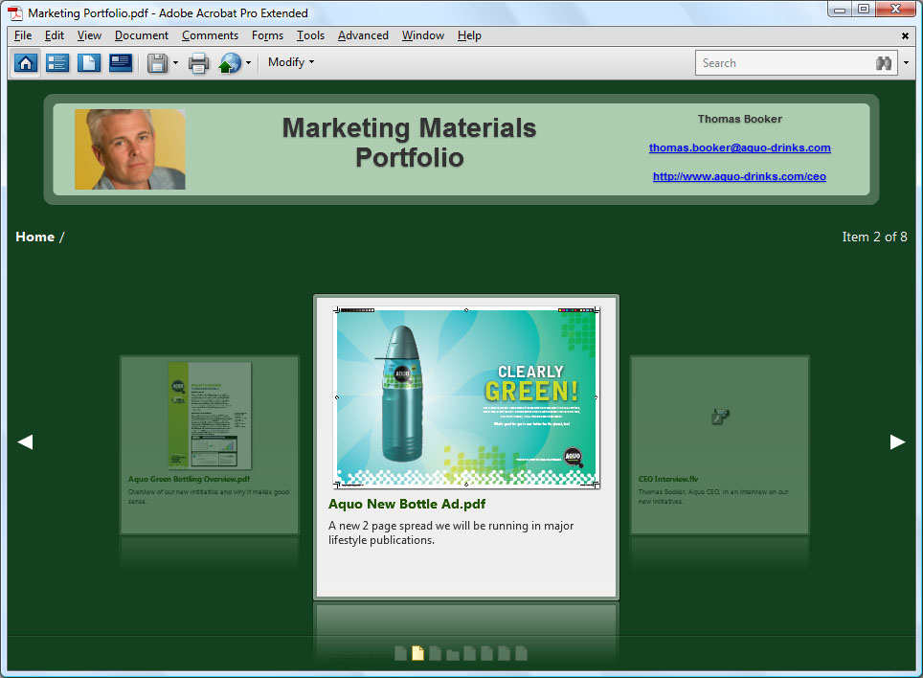Viewport: 923px width, 678px height.
Task: Print the portfolio with the printer icon
Action: coord(198,63)
